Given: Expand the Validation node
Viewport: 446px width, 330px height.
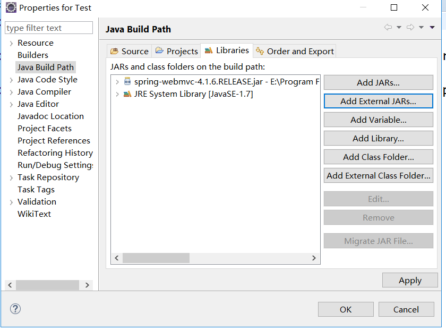Looking at the screenshot, I should point(11,202).
